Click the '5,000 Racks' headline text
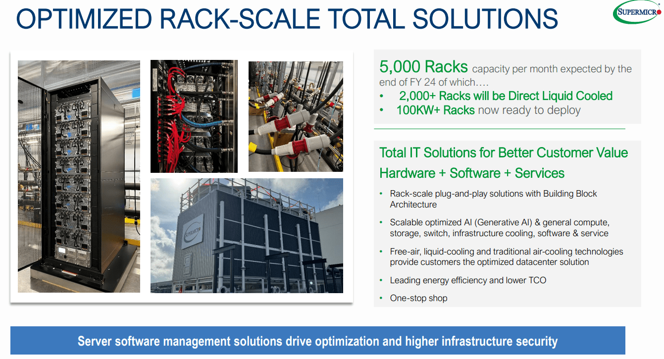Image resolution: width=664 pixels, height=359 pixels. 423,66
